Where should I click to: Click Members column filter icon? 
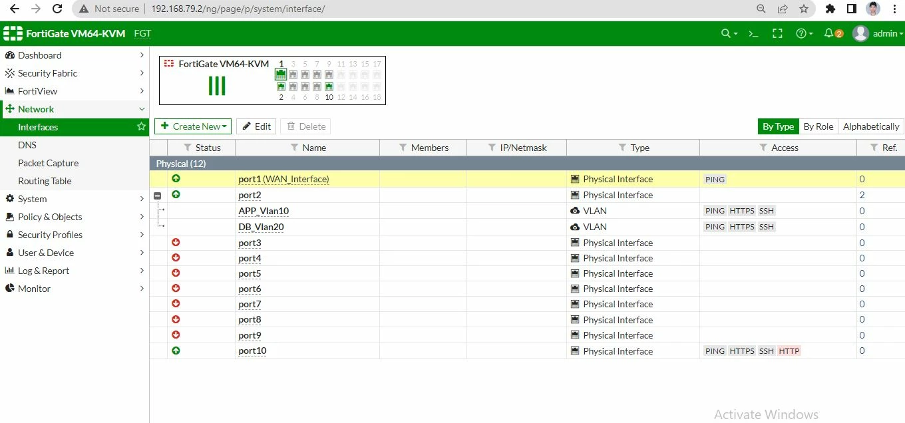(x=403, y=148)
